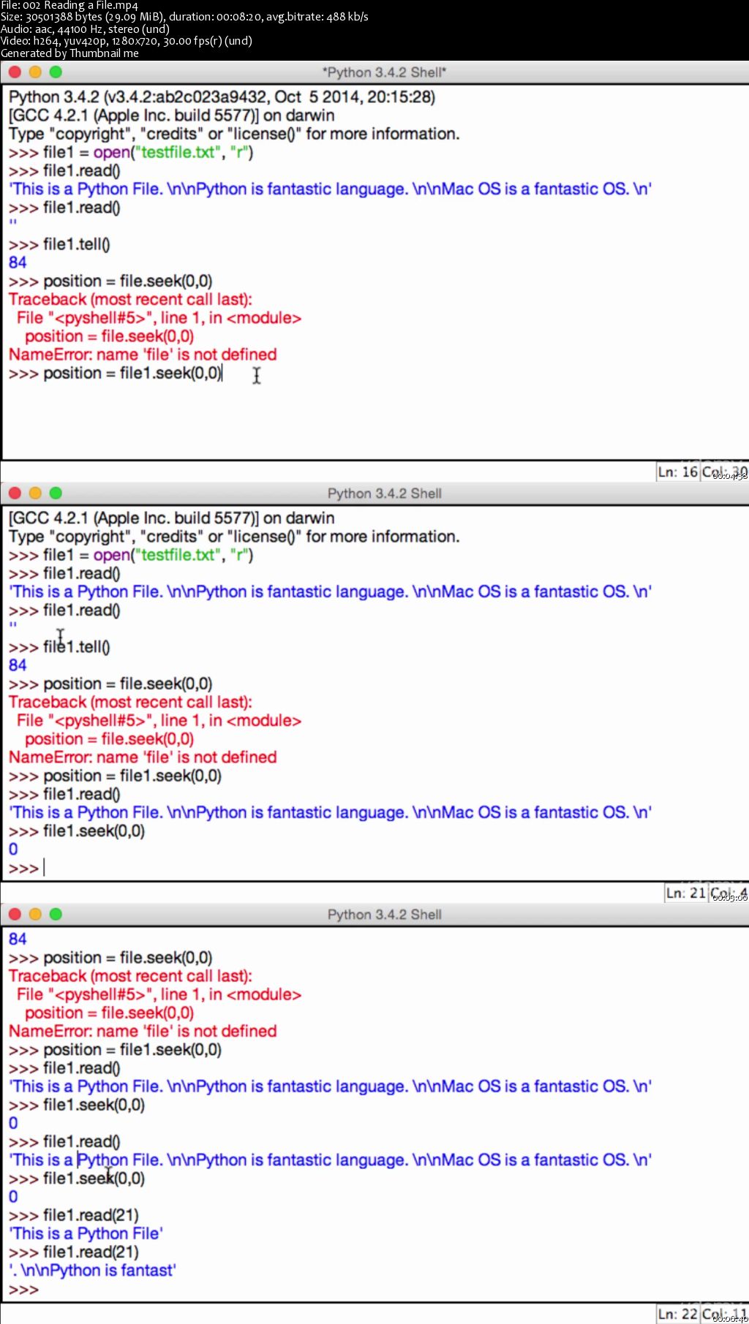
Task: Click the yellow minimize button of the Ln: 21 window
Action: pyautogui.click(x=35, y=493)
